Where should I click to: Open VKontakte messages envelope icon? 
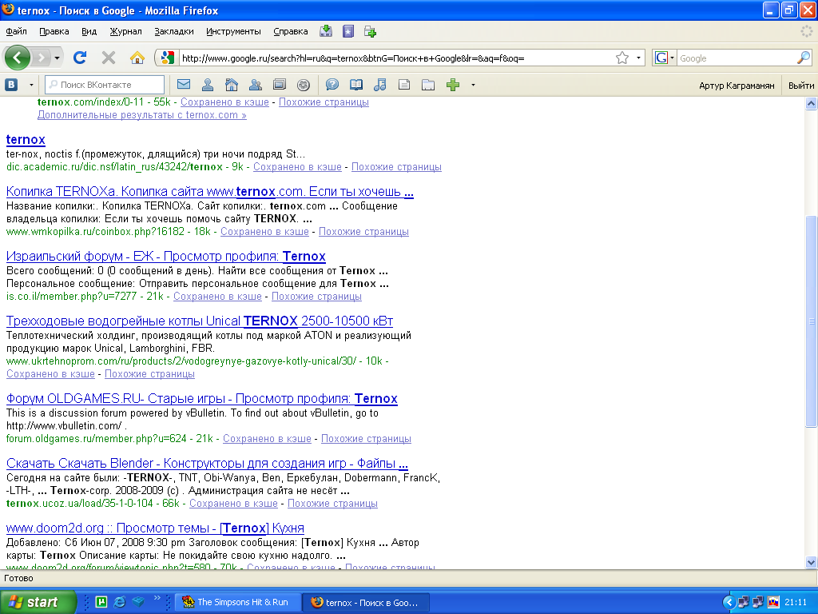[x=184, y=85]
